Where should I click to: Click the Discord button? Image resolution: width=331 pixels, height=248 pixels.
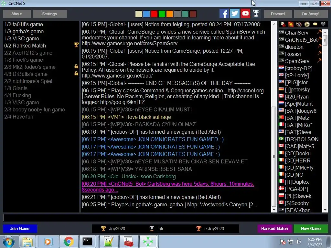278,14
